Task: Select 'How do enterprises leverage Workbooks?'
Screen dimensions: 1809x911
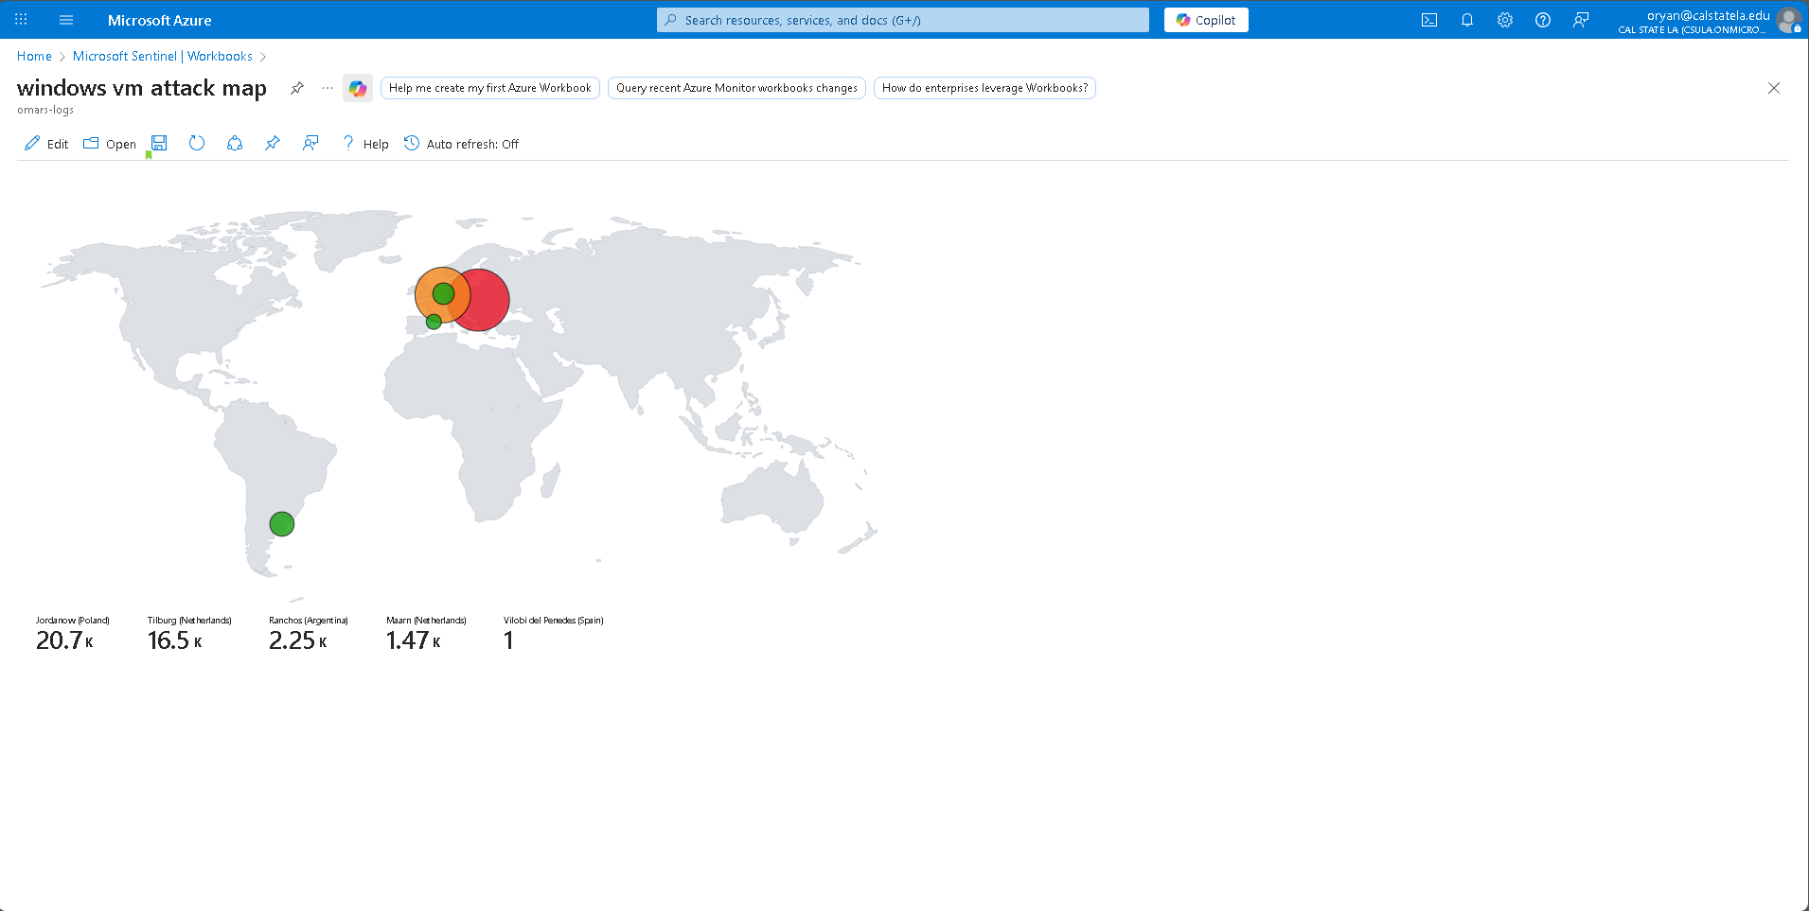Action: (984, 88)
